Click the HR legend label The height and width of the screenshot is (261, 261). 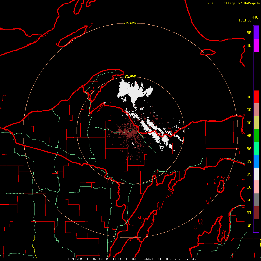(249, 136)
